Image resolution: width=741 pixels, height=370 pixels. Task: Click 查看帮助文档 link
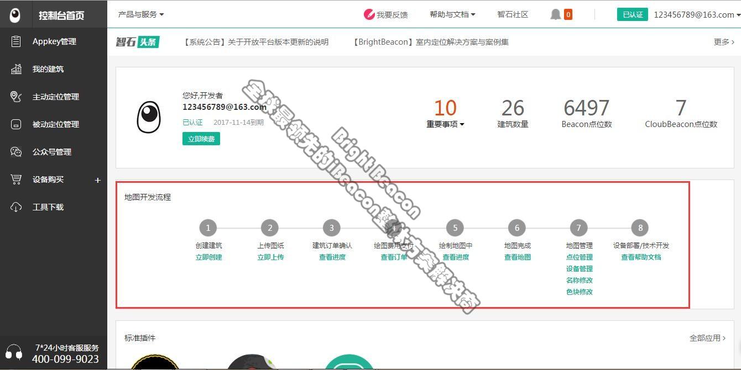tap(641, 257)
